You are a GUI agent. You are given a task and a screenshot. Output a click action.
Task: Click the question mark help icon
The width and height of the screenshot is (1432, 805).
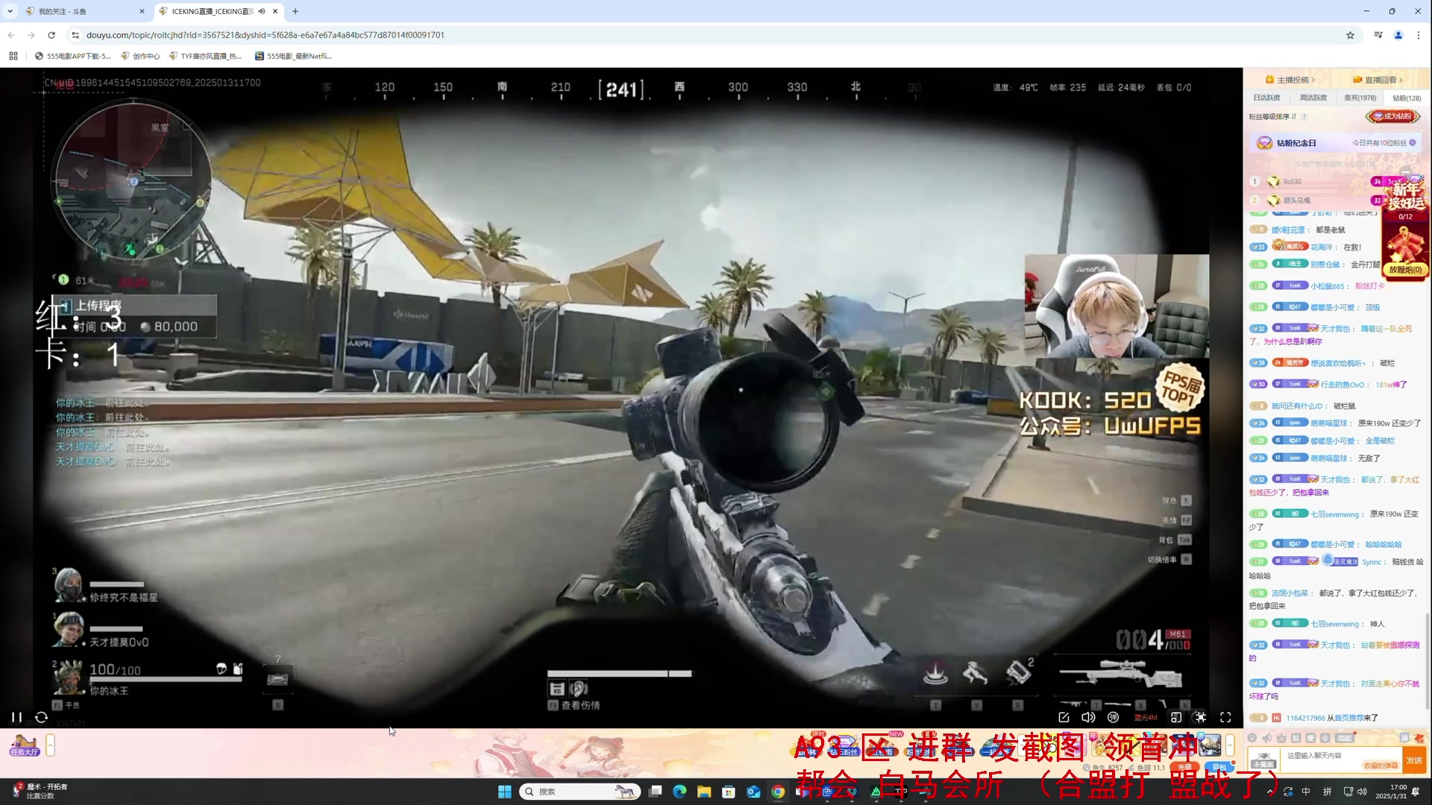[x=1304, y=116]
